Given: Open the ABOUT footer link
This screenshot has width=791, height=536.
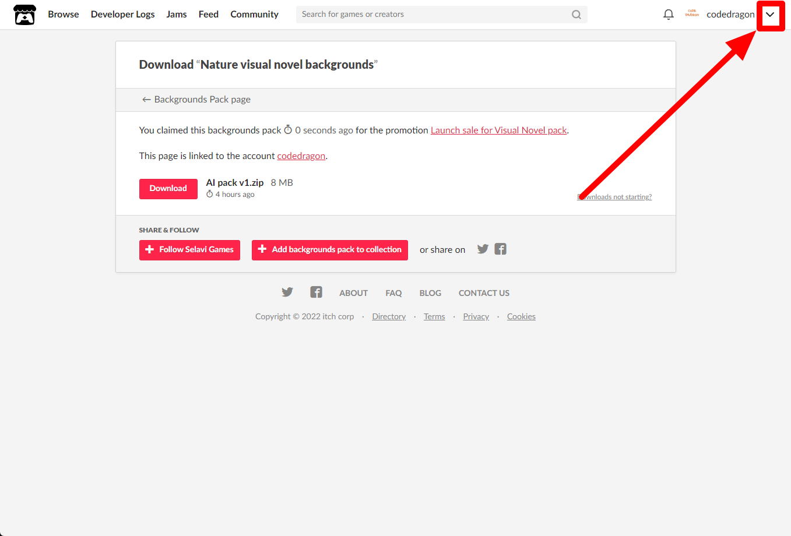Looking at the screenshot, I should point(354,293).
